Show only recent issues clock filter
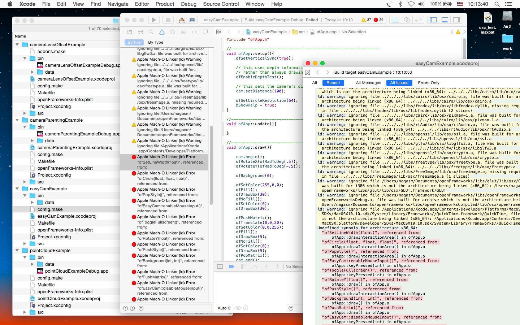This screenshot has height=325, width=520. (125, 308)
